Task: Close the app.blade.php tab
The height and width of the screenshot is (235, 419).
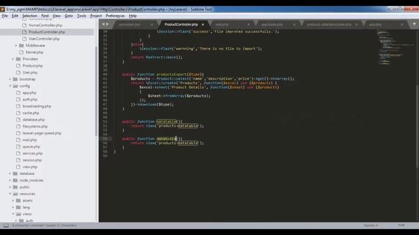Action: coord(294,25)
